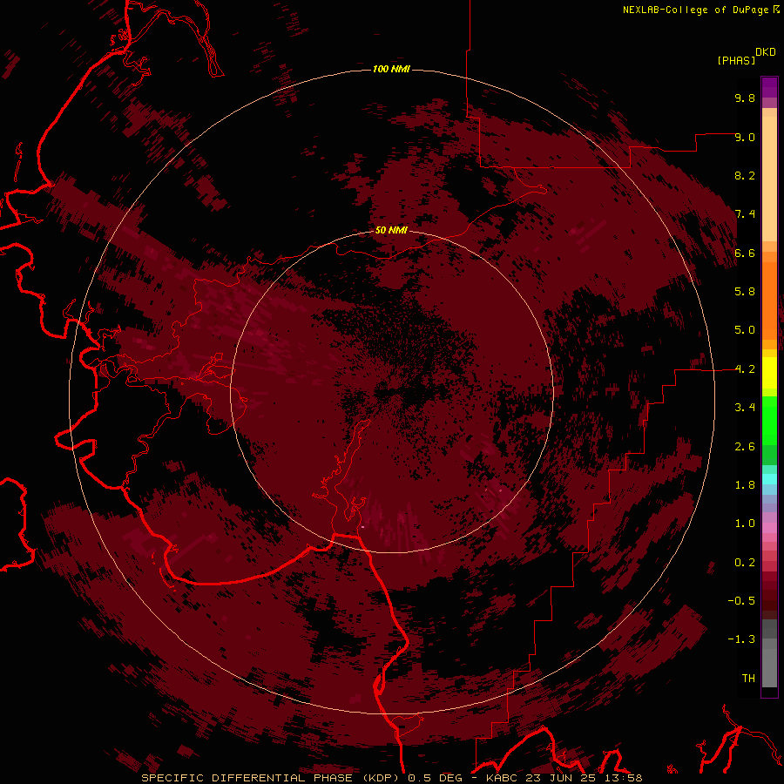Click the purple swatch atop the color bar
The height and width of the screenshot is (784, 784).
click(769, 87)
